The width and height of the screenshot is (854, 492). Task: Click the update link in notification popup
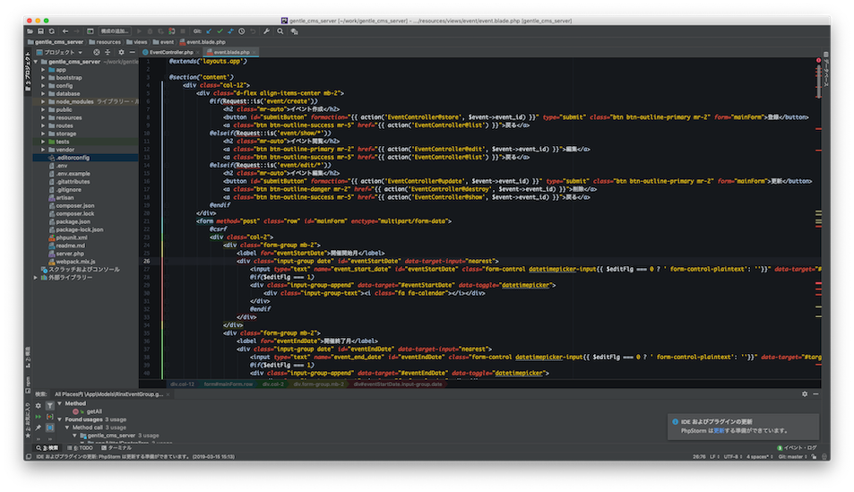click(x=718, y=430)
